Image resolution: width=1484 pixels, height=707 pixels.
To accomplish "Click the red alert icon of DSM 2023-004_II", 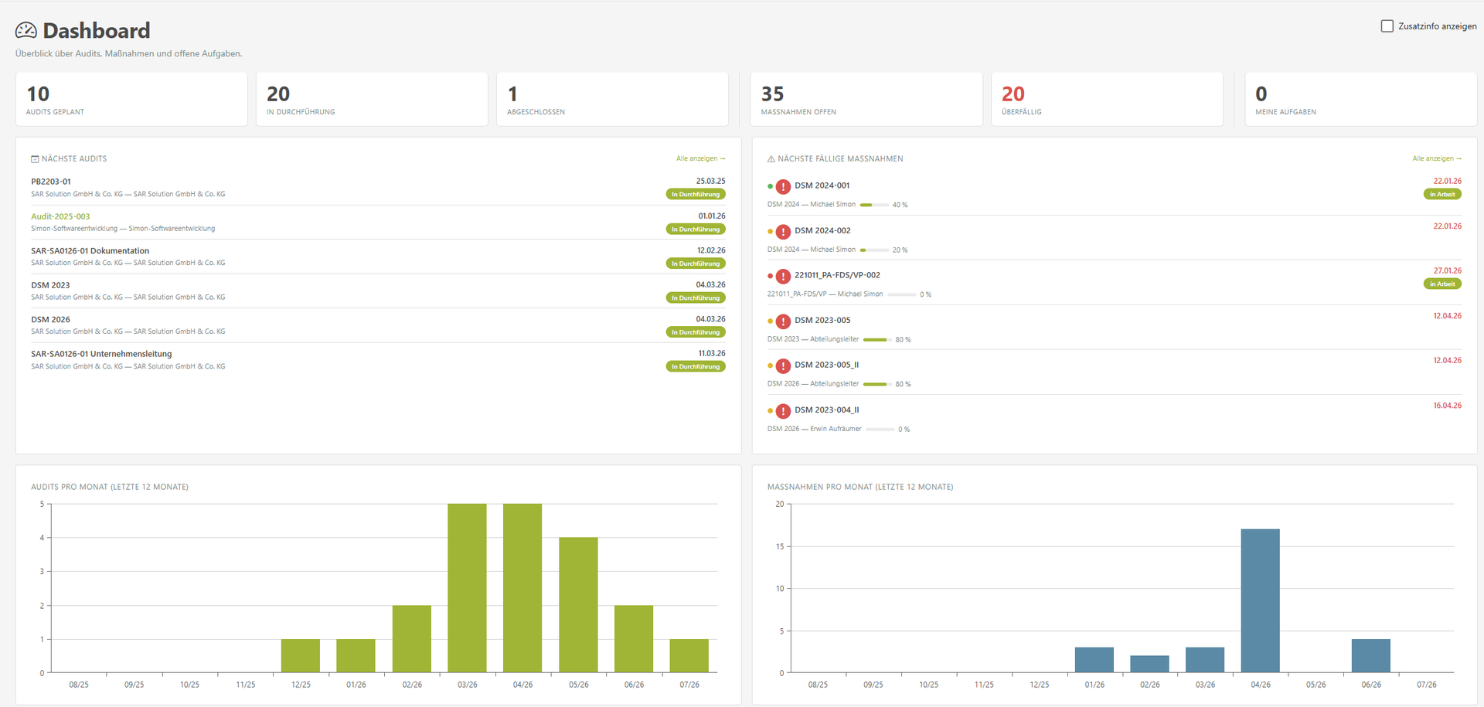I will (783, 410).
